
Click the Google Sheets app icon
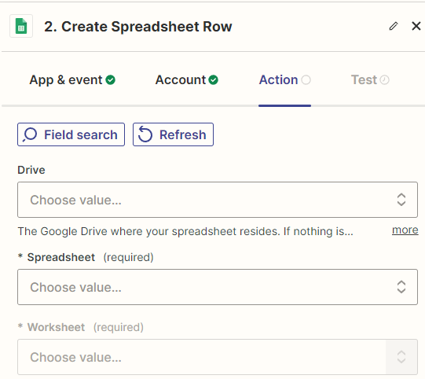click(x=21, y=26)
